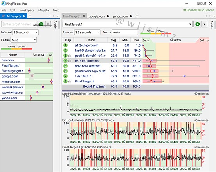This screenshot has width=216, height=172.
Task: Add new tab in left panel
Action: tap(30, 16)
